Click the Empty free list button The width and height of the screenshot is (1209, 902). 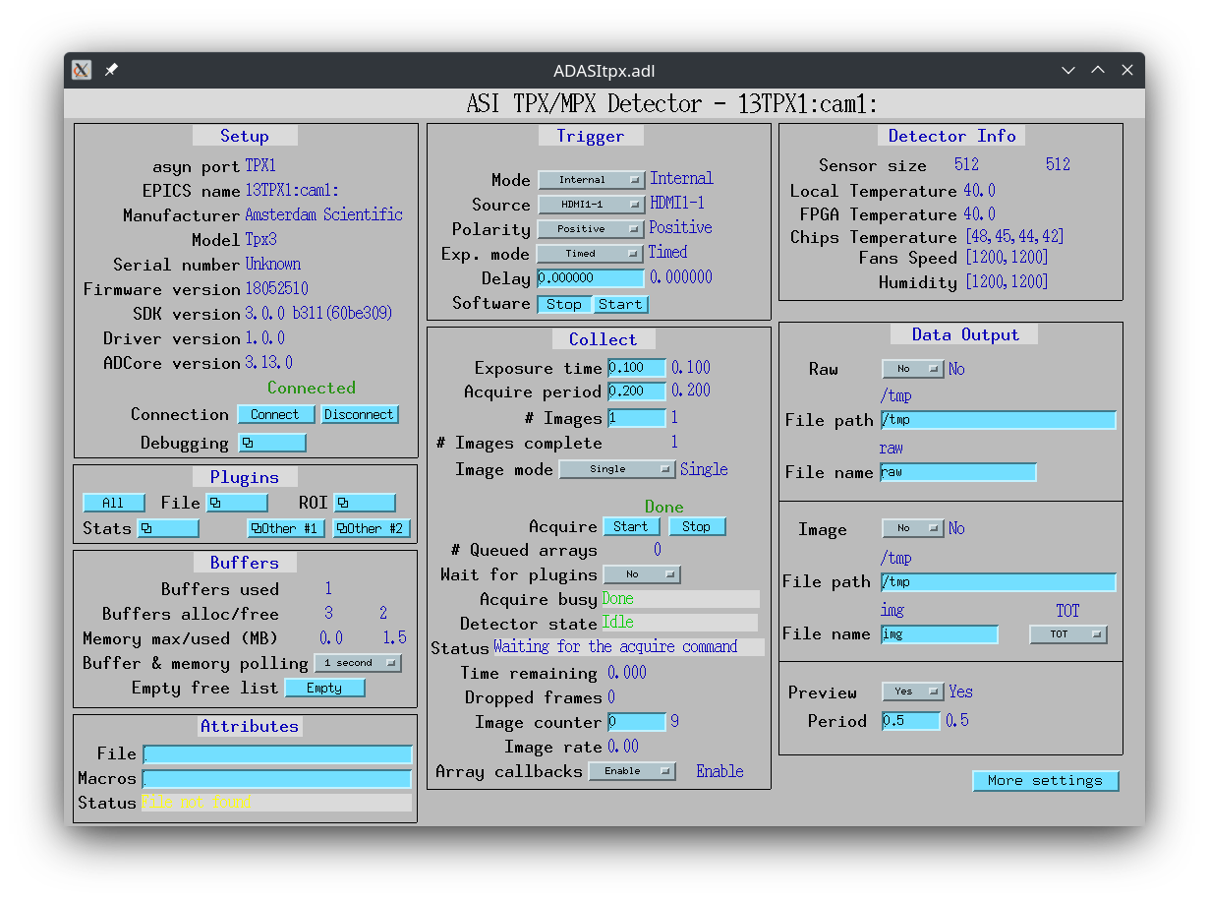tap(324, 688)
